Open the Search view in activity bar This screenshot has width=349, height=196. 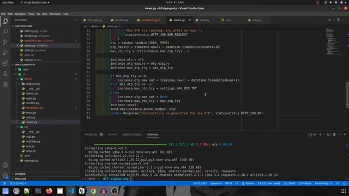coord(5,32)
